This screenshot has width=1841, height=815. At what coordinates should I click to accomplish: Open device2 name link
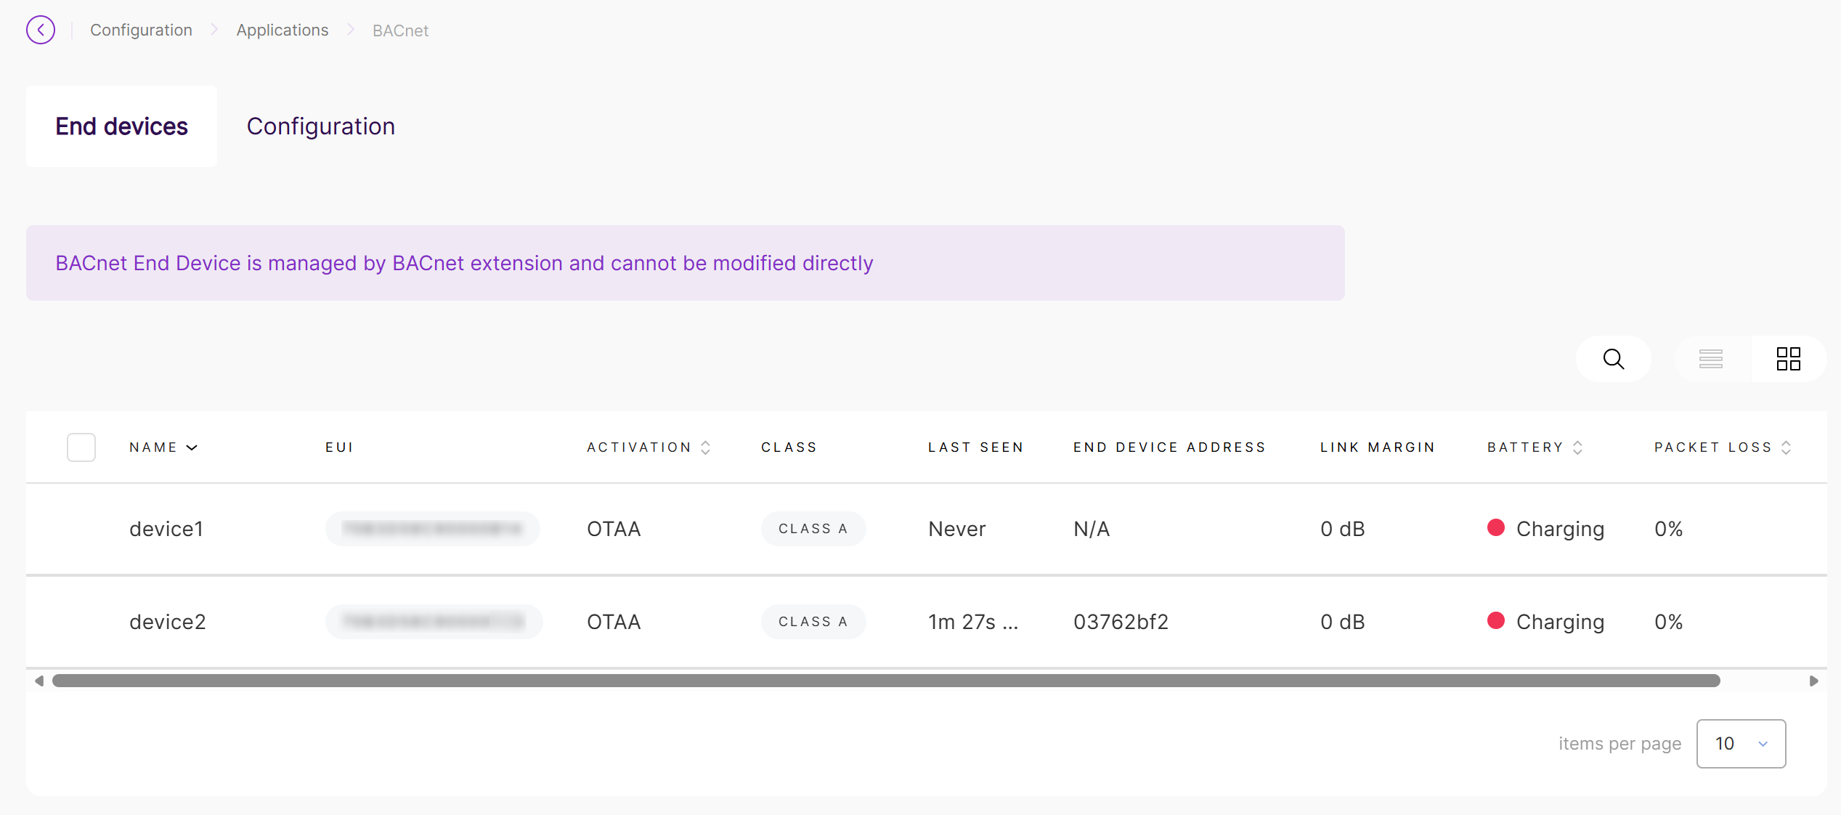click(168, 622)
